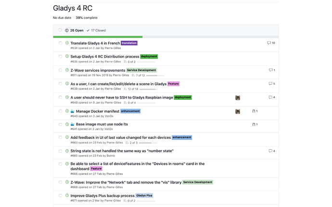Select checkbox for String state not handled issue
The height and width of the screenshot is (207, 332).
[x=60, y=151]
